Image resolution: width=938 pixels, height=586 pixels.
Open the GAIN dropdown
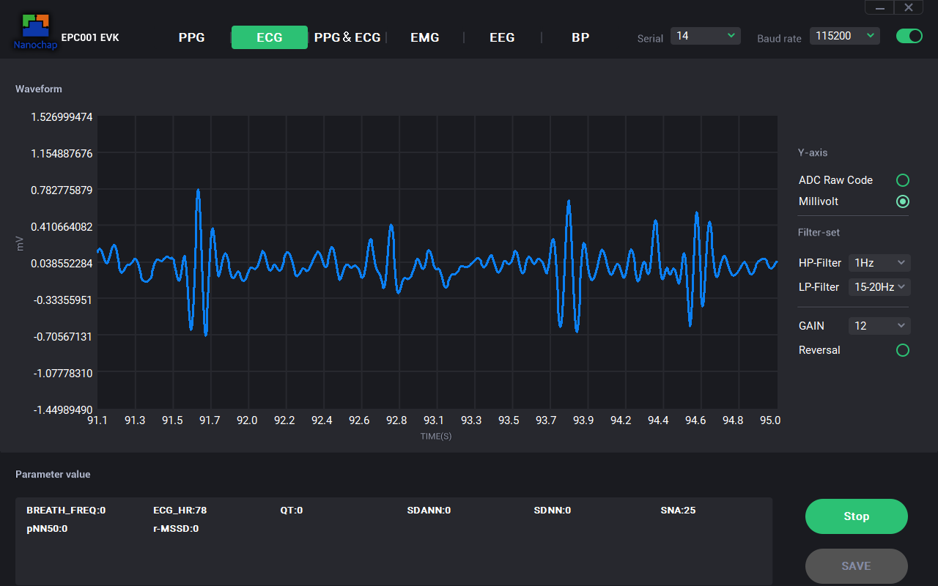tap(879, 326)
